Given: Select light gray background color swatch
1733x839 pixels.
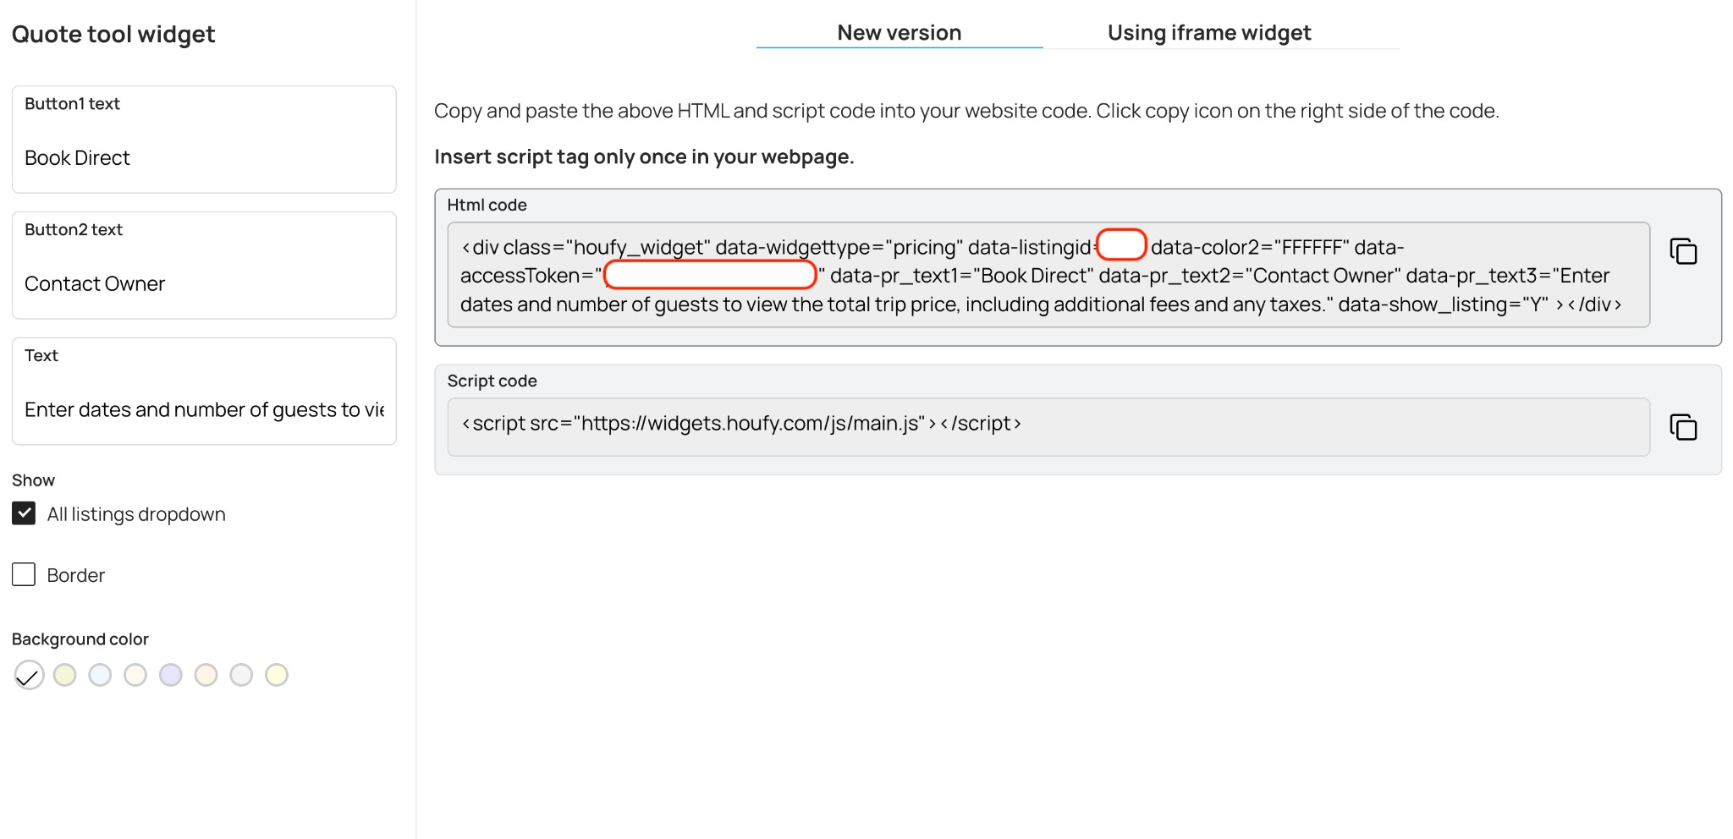Looking at the screenshot, I should click(241, 675).
